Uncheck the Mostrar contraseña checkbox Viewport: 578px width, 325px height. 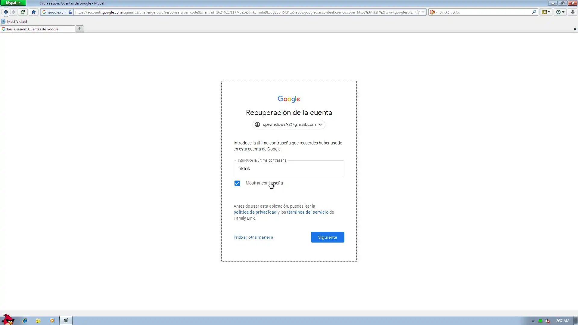(x=237, y=183)
